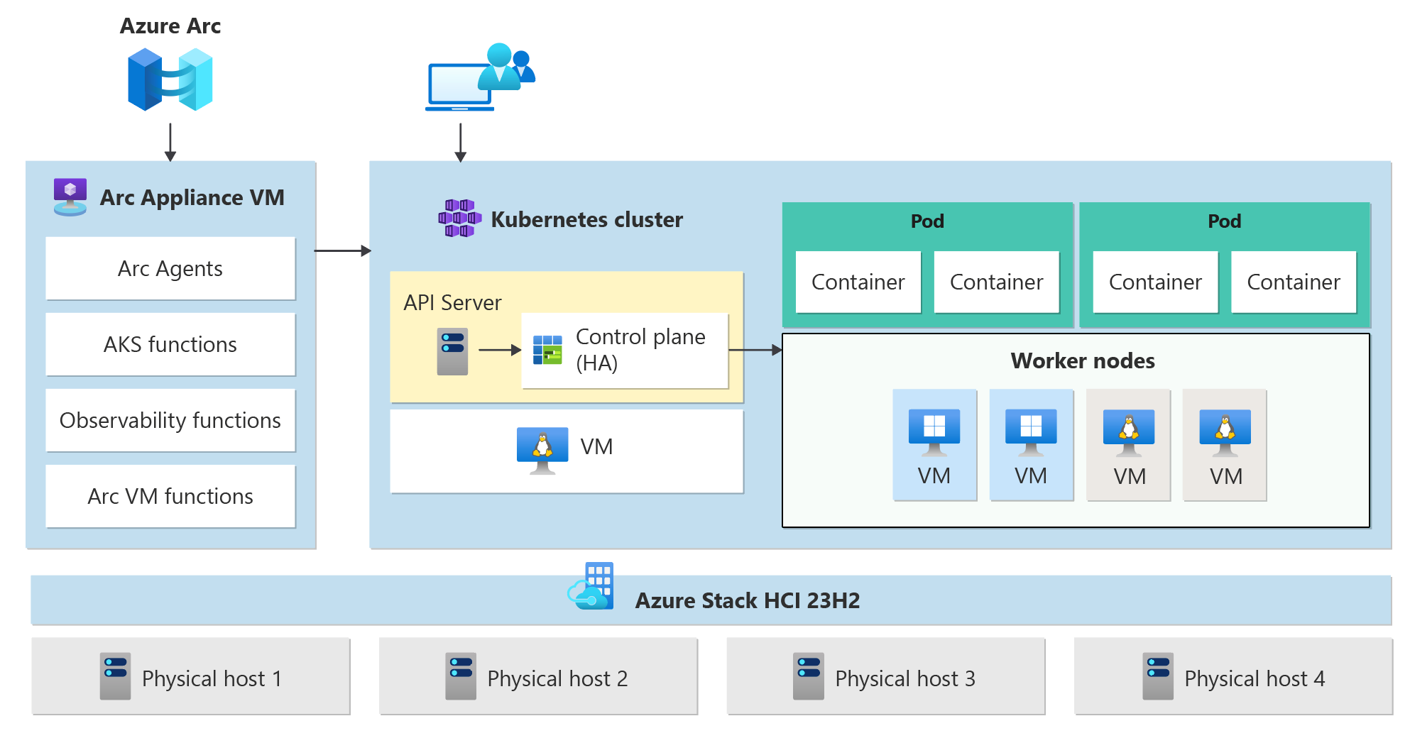Click the left 'Pod' heading

coord(927,221)
